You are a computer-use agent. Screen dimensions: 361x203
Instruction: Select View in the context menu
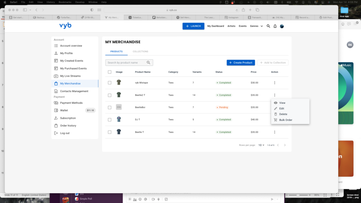290,103
